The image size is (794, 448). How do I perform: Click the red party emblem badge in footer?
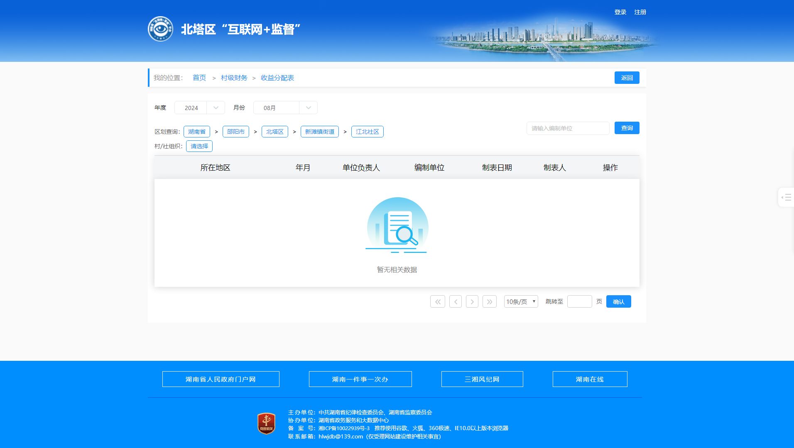tap(266, 424)
